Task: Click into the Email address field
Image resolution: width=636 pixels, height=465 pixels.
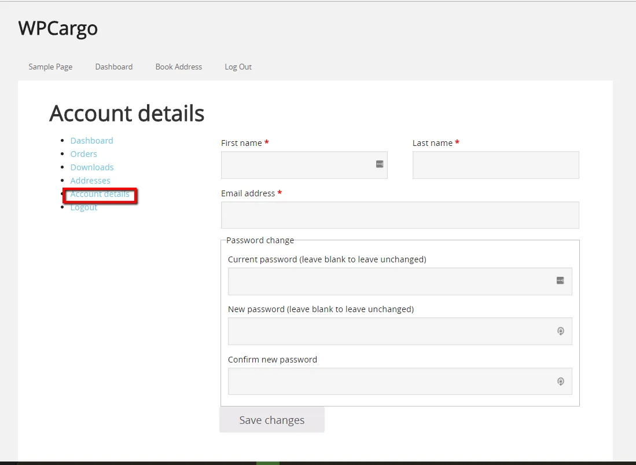Action: (x=399, y=215)
